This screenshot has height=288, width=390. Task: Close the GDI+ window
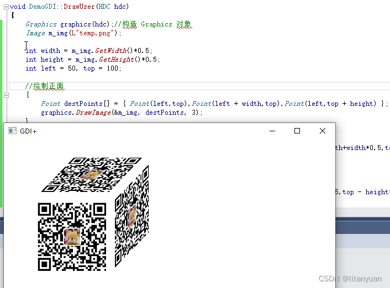tap(323, 131)
